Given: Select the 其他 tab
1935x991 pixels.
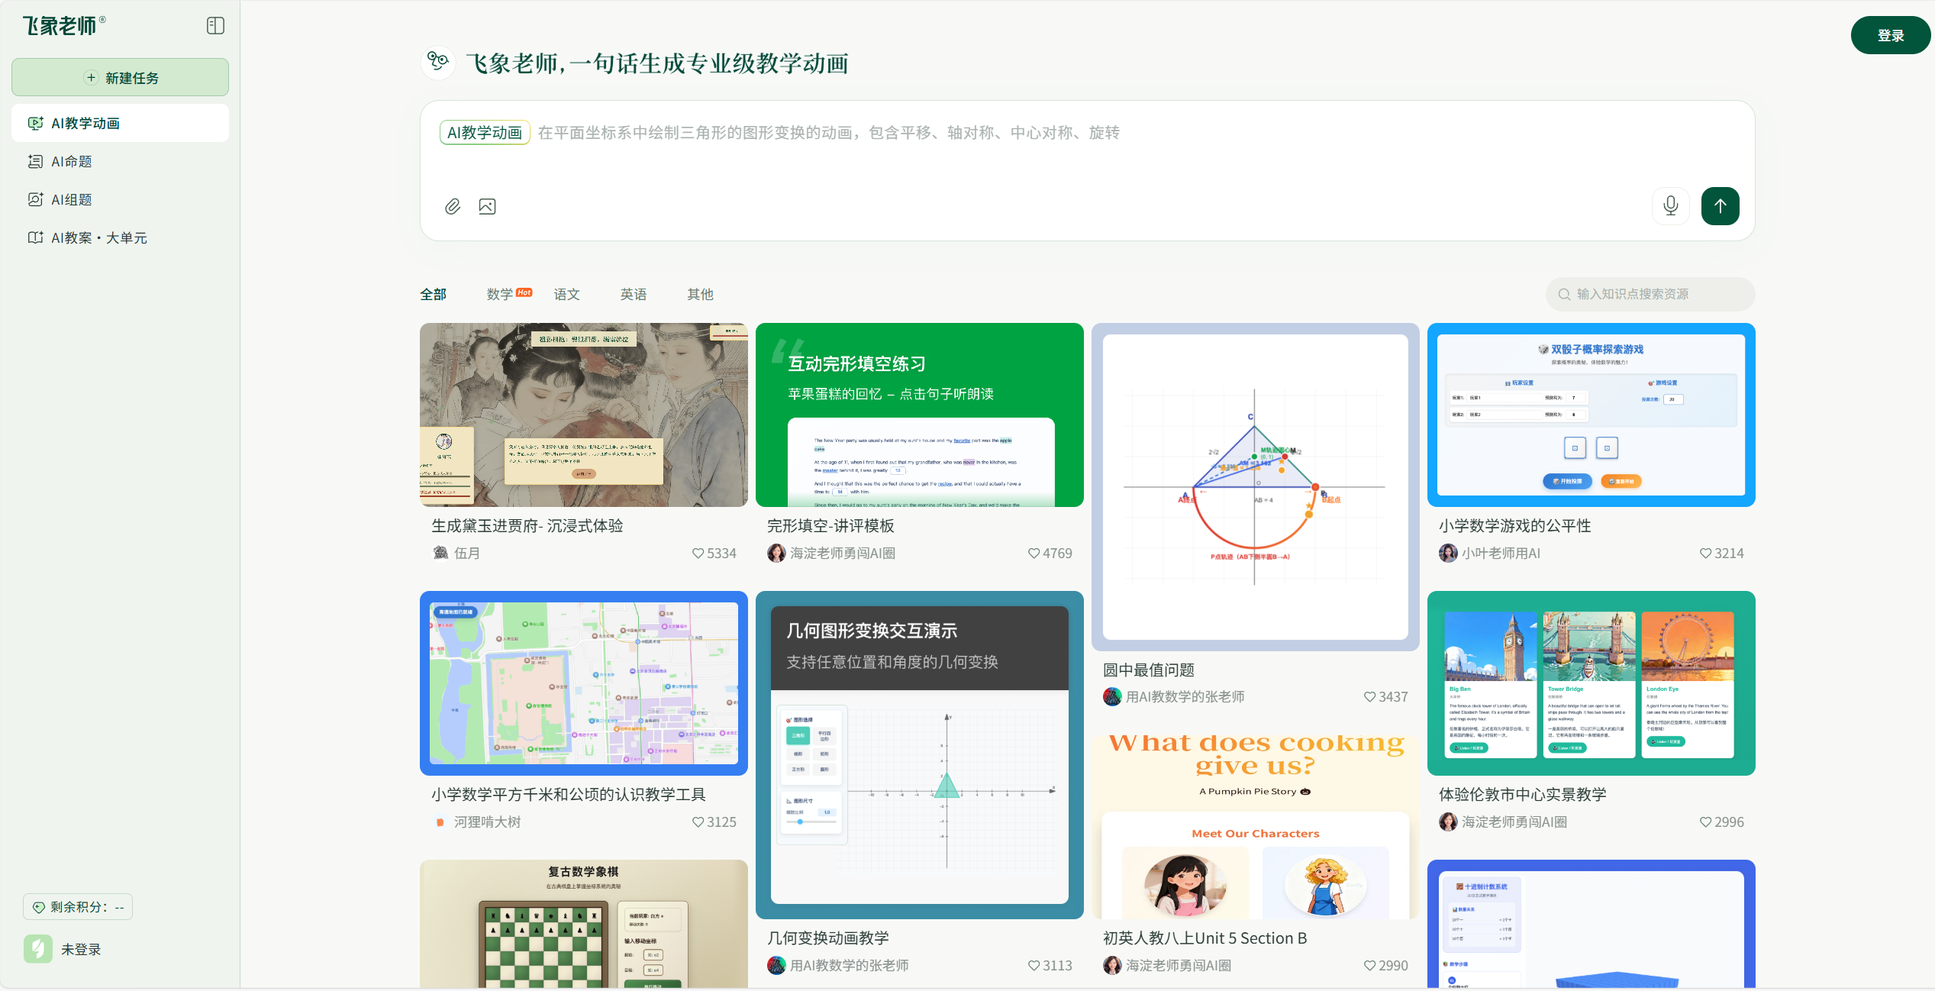Looking at the screenshot, I should (x=700, y=294).
